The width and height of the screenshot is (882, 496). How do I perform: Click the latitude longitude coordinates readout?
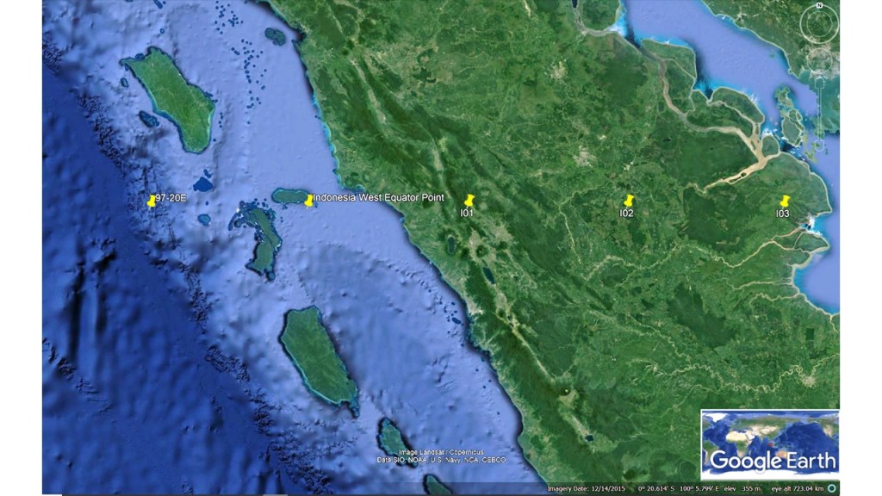[x=680, y=489]
